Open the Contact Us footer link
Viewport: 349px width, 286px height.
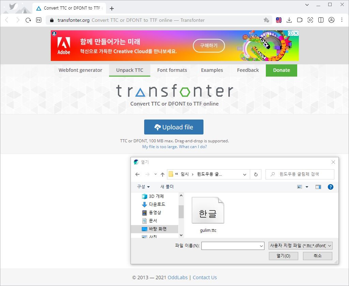point(204,277)
